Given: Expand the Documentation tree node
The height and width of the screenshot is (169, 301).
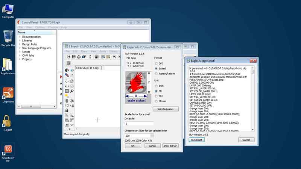Looking at the screenshot, I should pos(20,36).
